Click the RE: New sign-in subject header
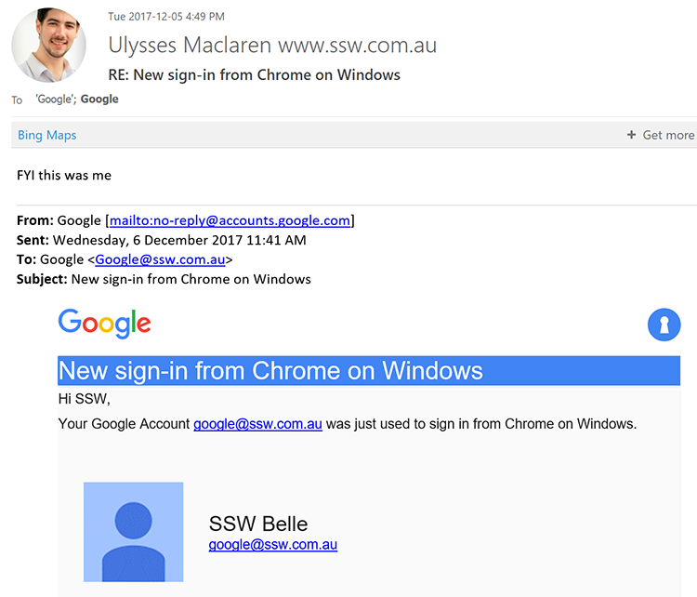697x597 pixels. click(255, 74)
